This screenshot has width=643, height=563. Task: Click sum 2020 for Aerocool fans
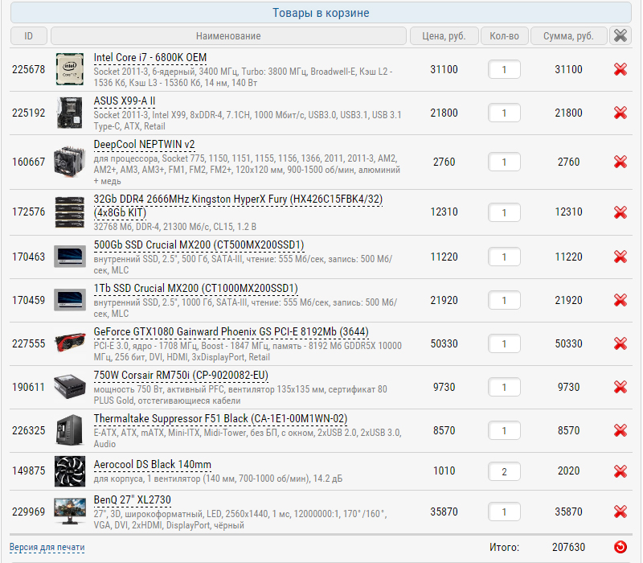pyautogui.click(x=568, y=471)
